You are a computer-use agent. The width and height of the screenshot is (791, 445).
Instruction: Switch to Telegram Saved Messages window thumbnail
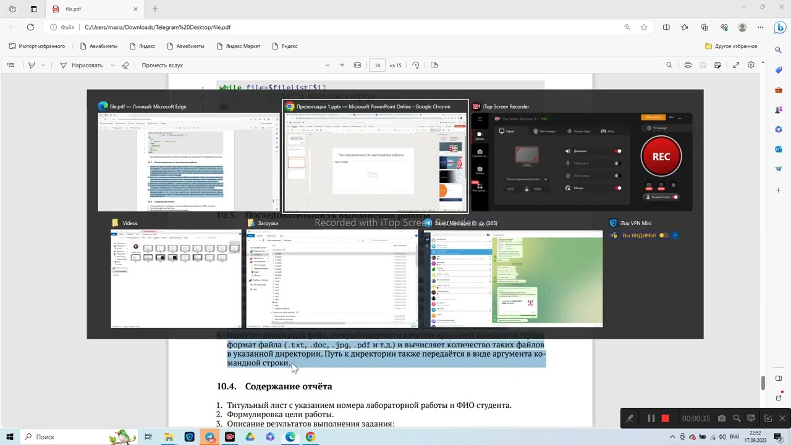click(513, 273)
